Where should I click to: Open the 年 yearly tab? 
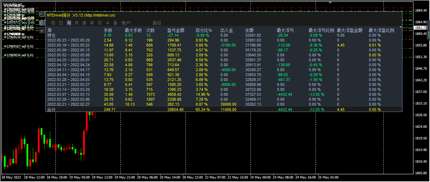tap(92, 23)
